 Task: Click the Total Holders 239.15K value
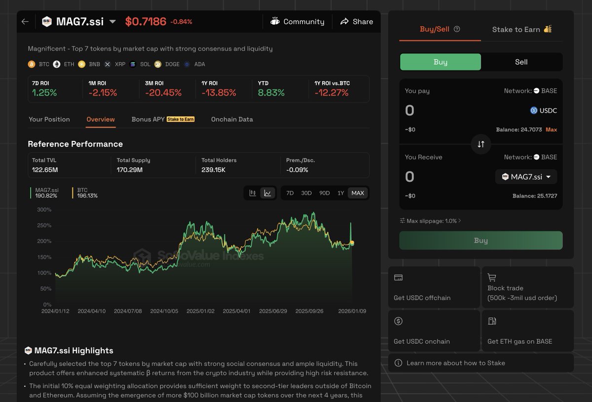click(x=214, y=170)
